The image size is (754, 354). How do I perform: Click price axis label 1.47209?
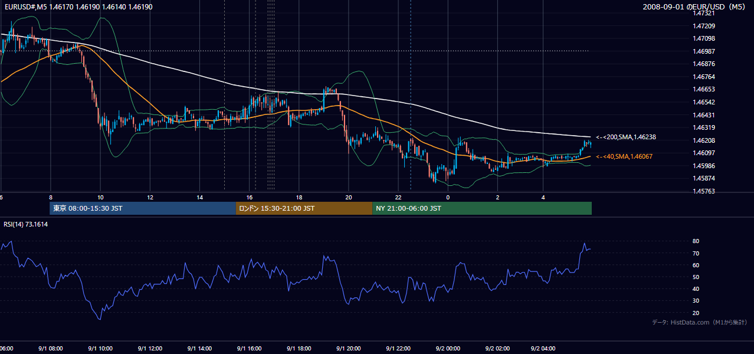pyautogui.click(x=704, y=26)
